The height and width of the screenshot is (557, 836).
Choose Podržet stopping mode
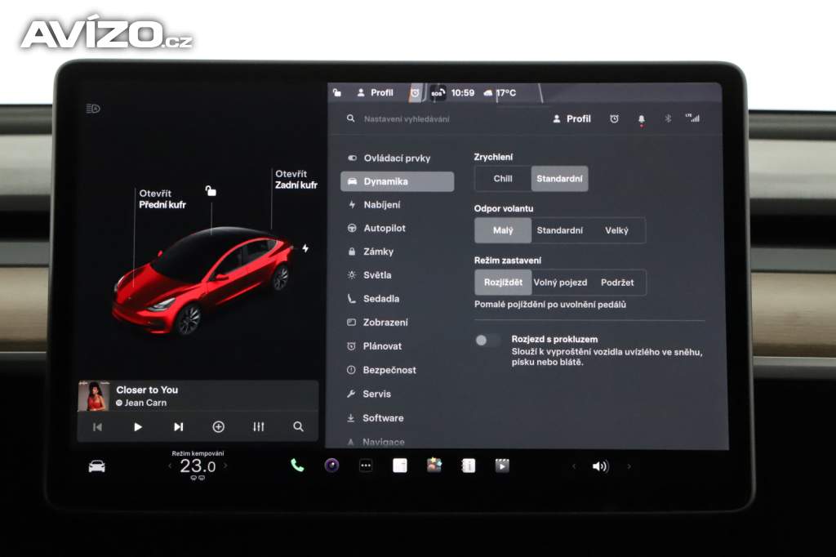point(616,283)
